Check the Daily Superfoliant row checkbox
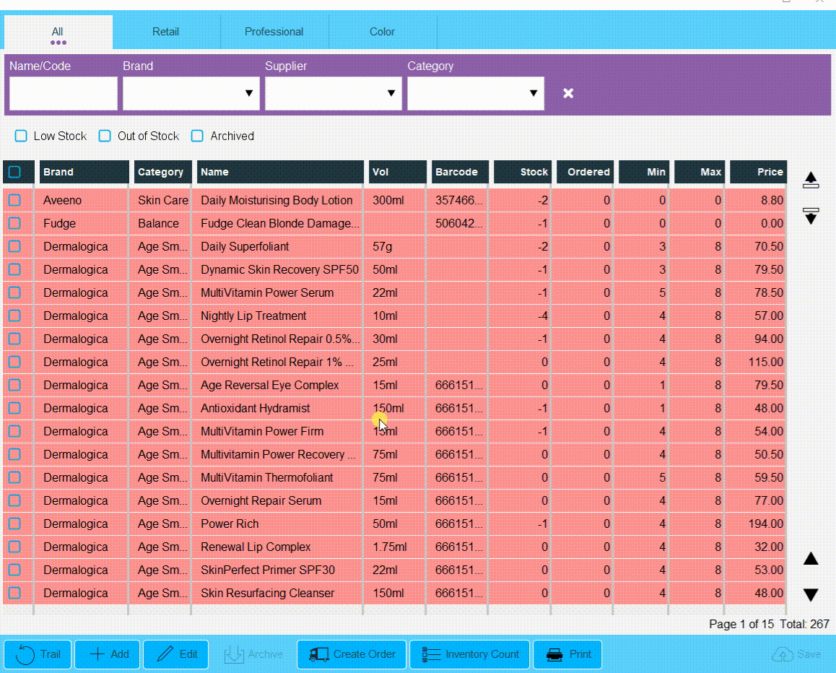 pos(14,246)
